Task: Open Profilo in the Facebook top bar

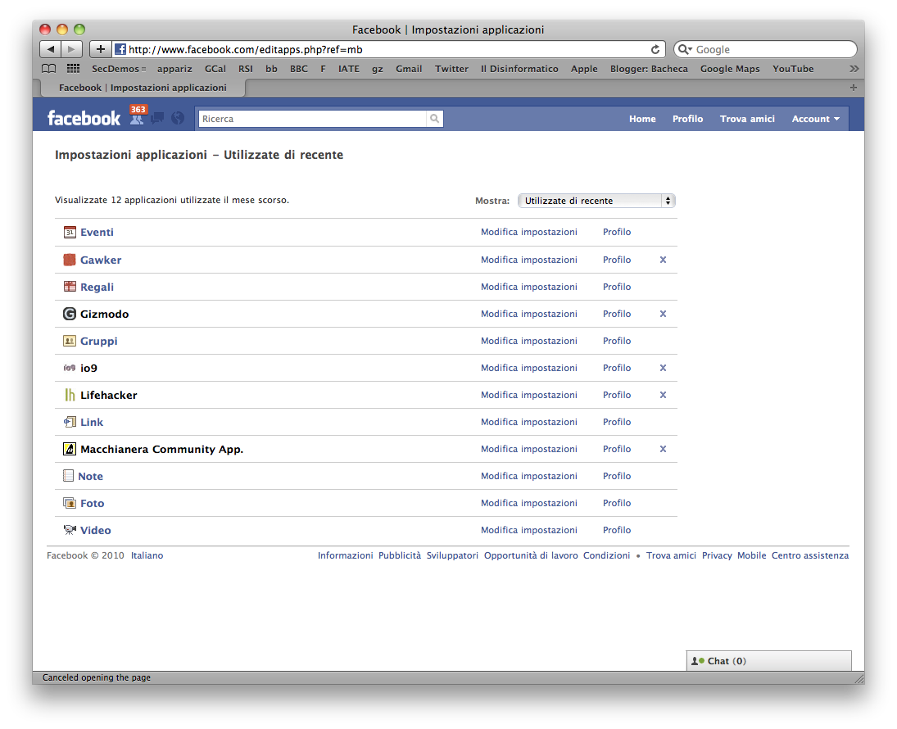Action: (687, 119)
